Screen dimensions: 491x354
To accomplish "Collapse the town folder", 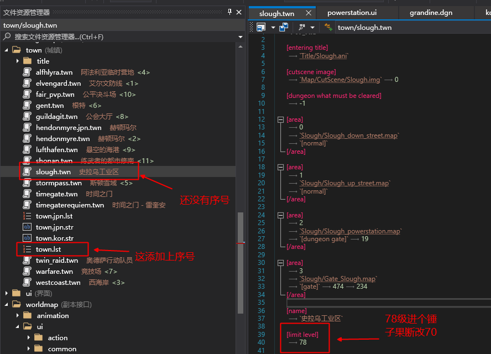I will (x=6, y=50).
